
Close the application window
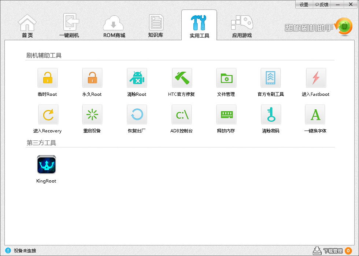point(351,4)
